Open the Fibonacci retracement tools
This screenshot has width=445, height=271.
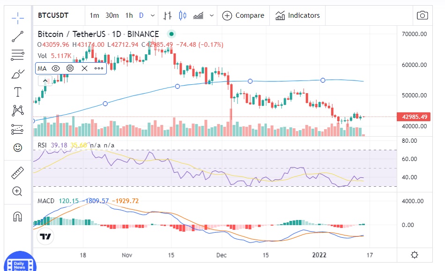pos(18,55)
